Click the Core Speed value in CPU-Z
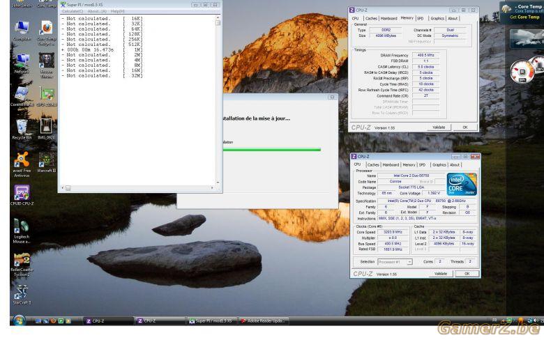 (x=393, y=232)
